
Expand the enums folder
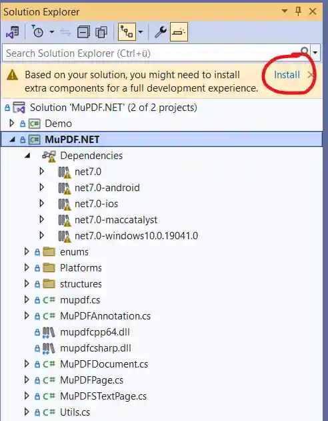pyautogui.click(x=27, y=251)
